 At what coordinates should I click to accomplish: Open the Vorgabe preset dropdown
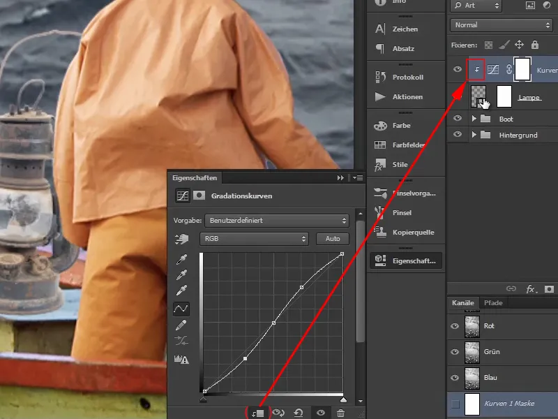pyautogui.click(x=277, y=221)
